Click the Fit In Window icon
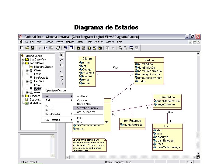219x164 pixels. 131,48
